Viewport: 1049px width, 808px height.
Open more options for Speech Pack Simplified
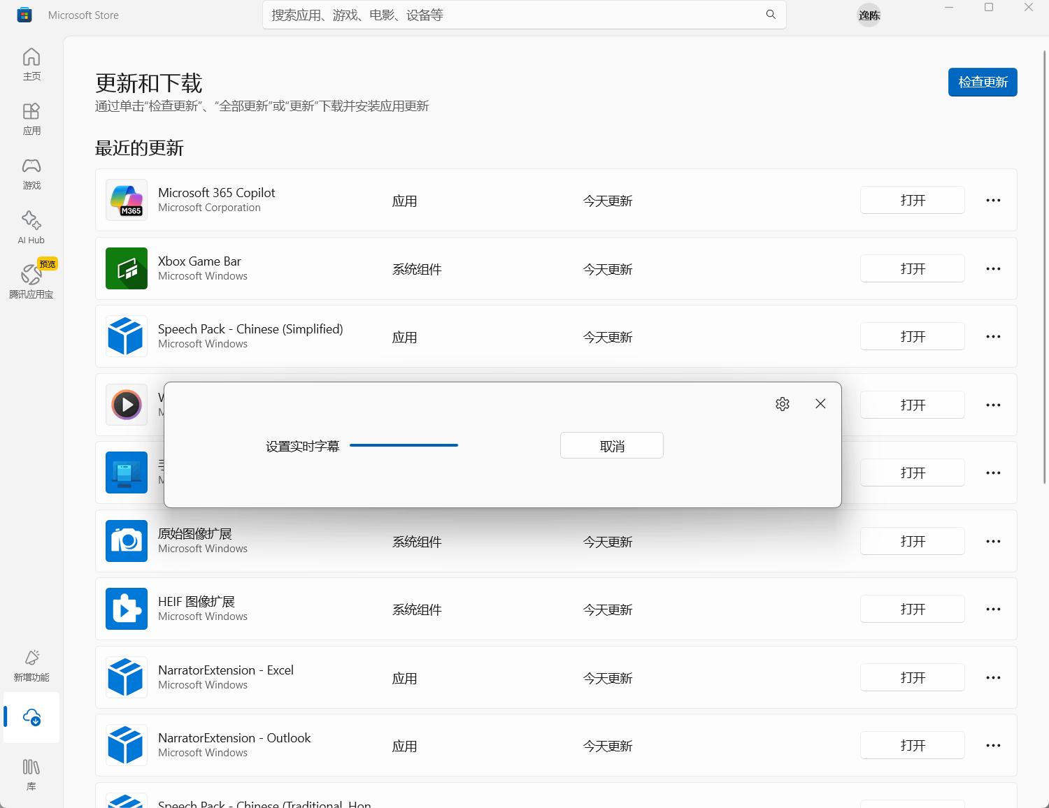tap(993, 336)
